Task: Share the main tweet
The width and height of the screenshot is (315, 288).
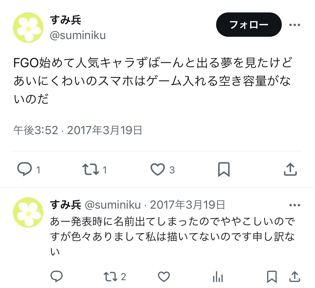Action: 290,169
